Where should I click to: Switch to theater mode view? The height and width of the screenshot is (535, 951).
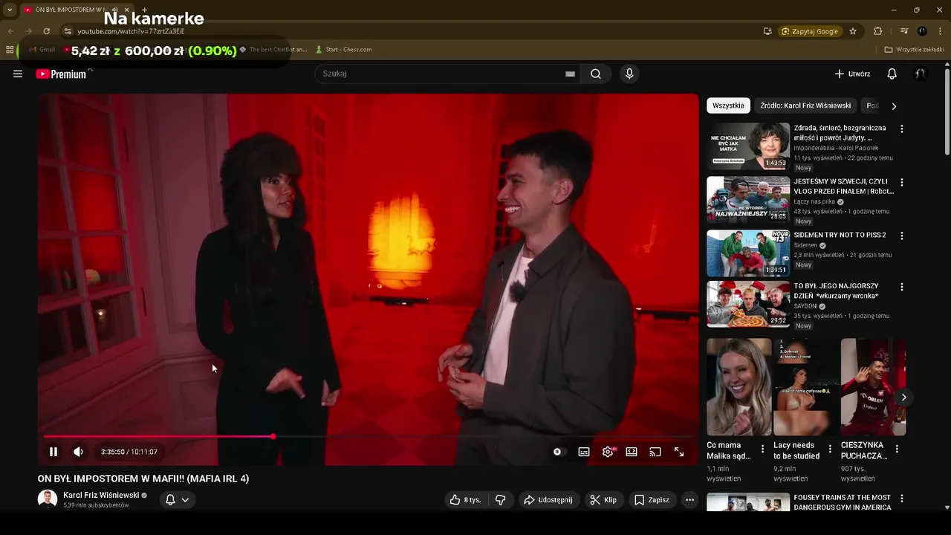point(632,452)
